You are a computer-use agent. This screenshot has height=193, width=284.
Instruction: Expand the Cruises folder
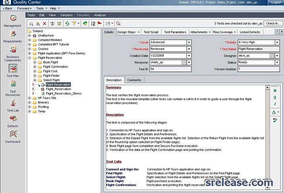(x=30, y=49)
